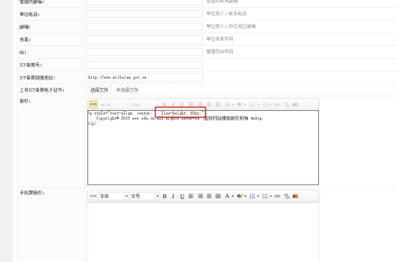Insert hyperlink in 手机屏版权 editor
This screenshot has width=397, height=262.
coord(277,196)
